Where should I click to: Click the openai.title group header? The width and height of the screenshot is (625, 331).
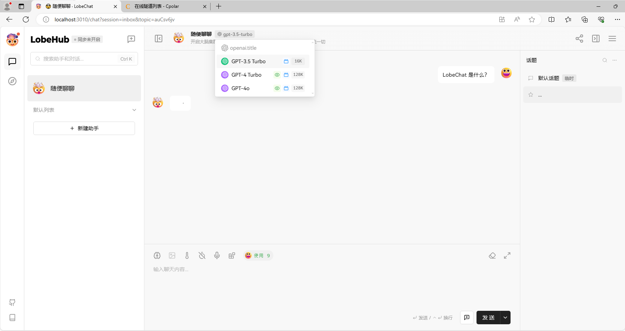(243, 48)
